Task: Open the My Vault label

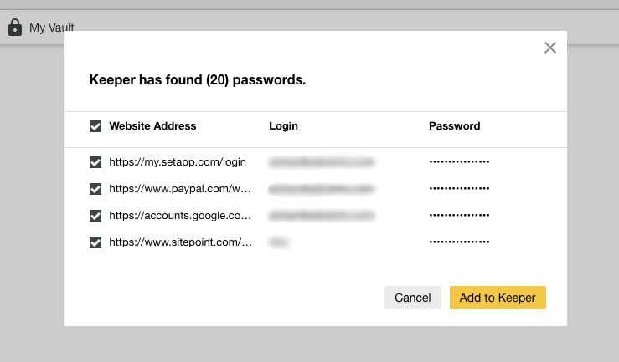Action: 51,28
